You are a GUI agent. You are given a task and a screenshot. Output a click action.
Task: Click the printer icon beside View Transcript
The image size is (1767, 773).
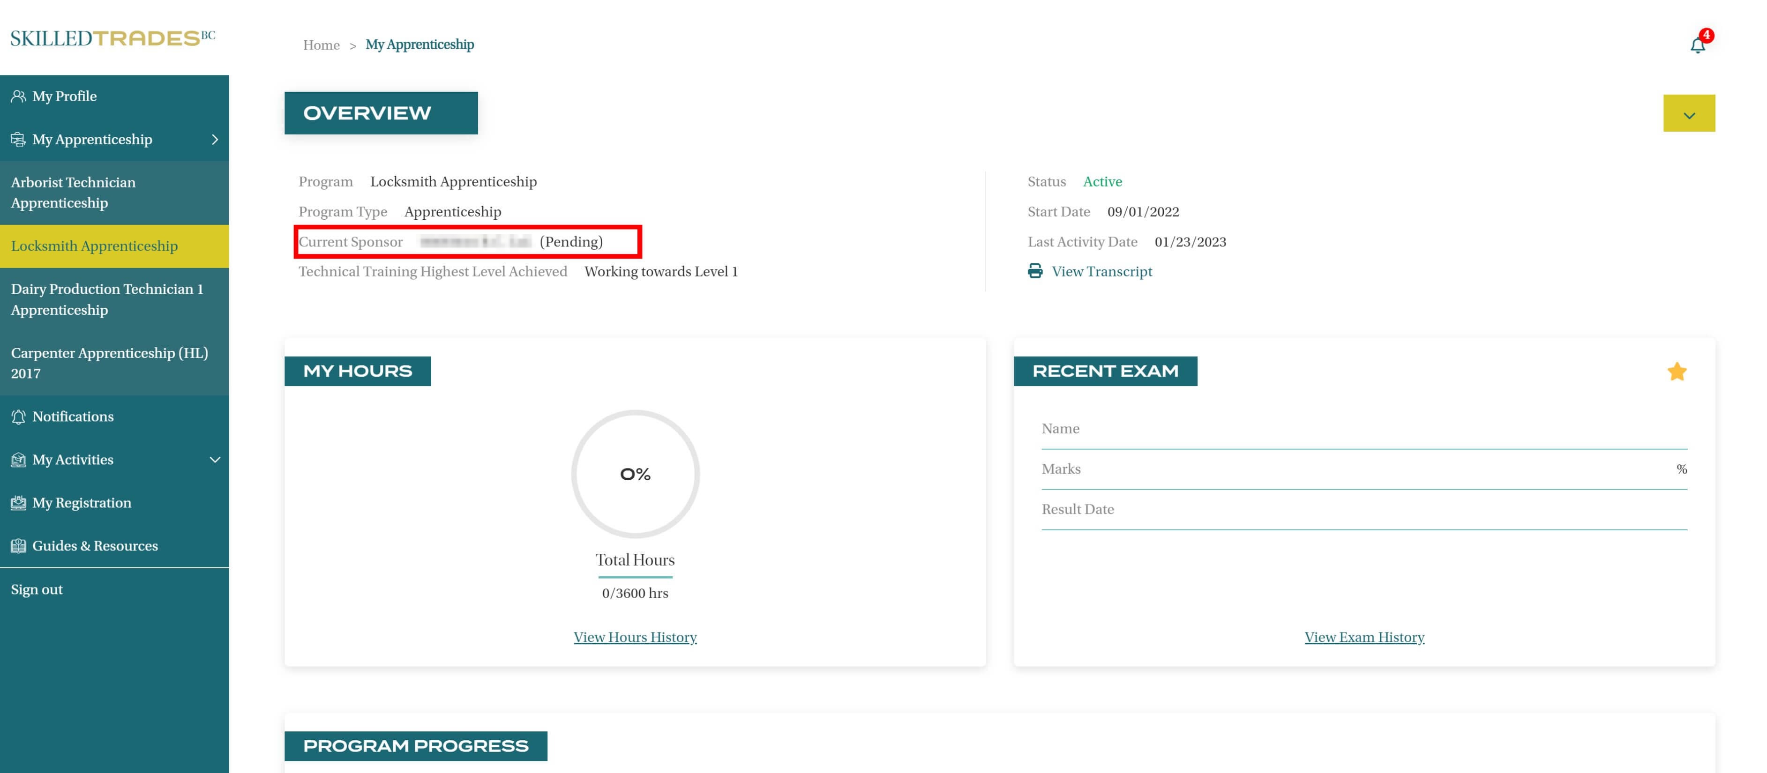click(1035, 272)
